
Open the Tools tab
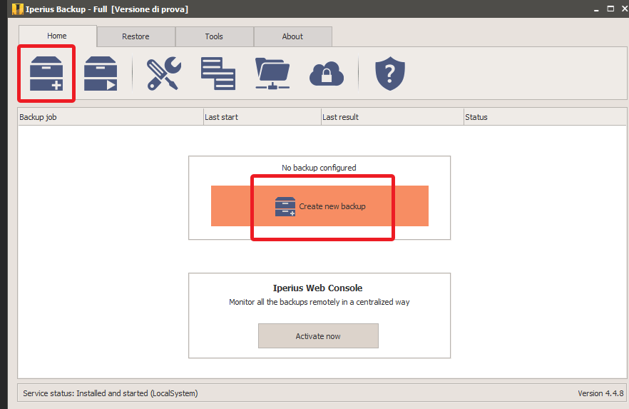pyautogui.click(x=214, y=36)
